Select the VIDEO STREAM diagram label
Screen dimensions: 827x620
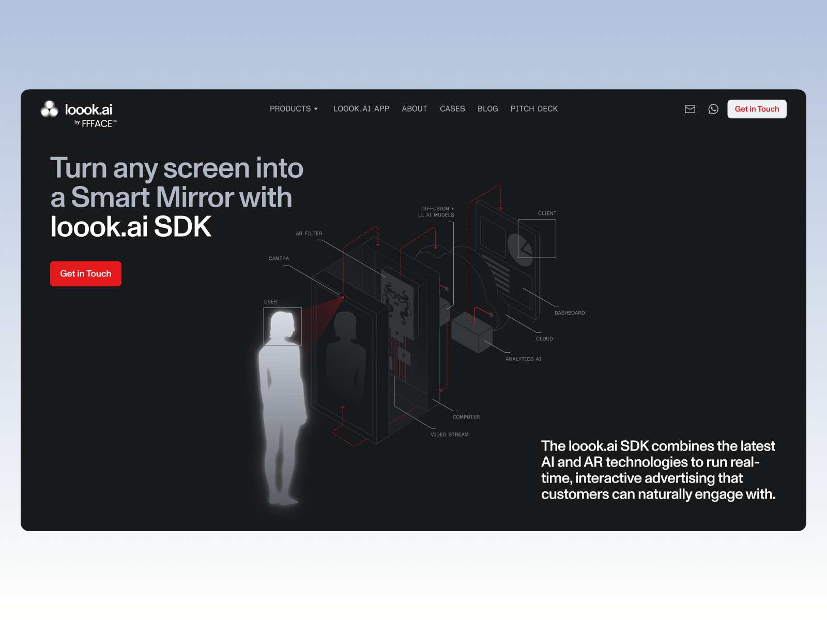(450, 435)
